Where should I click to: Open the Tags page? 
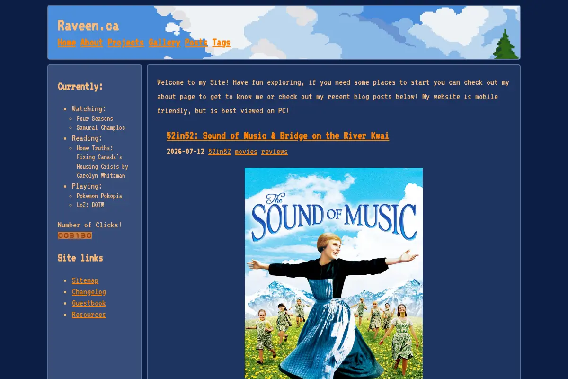221,43
